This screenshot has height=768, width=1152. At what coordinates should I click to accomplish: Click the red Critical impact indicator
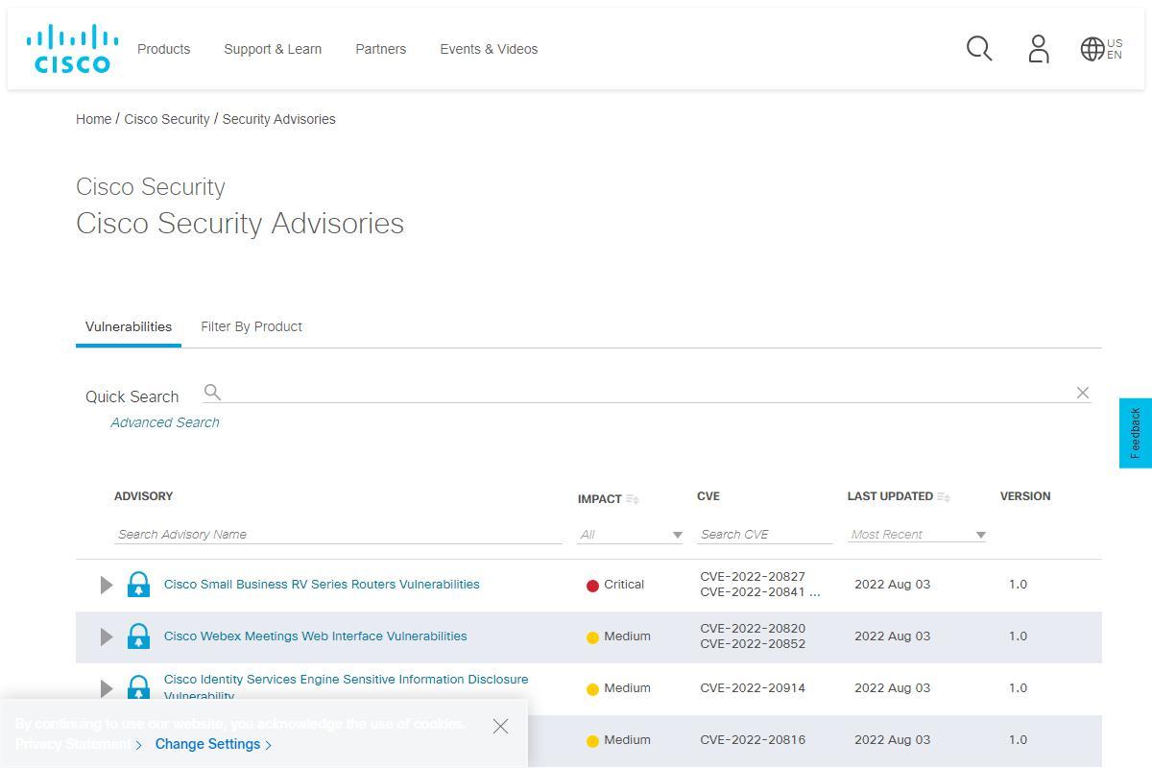click(592, 586)
